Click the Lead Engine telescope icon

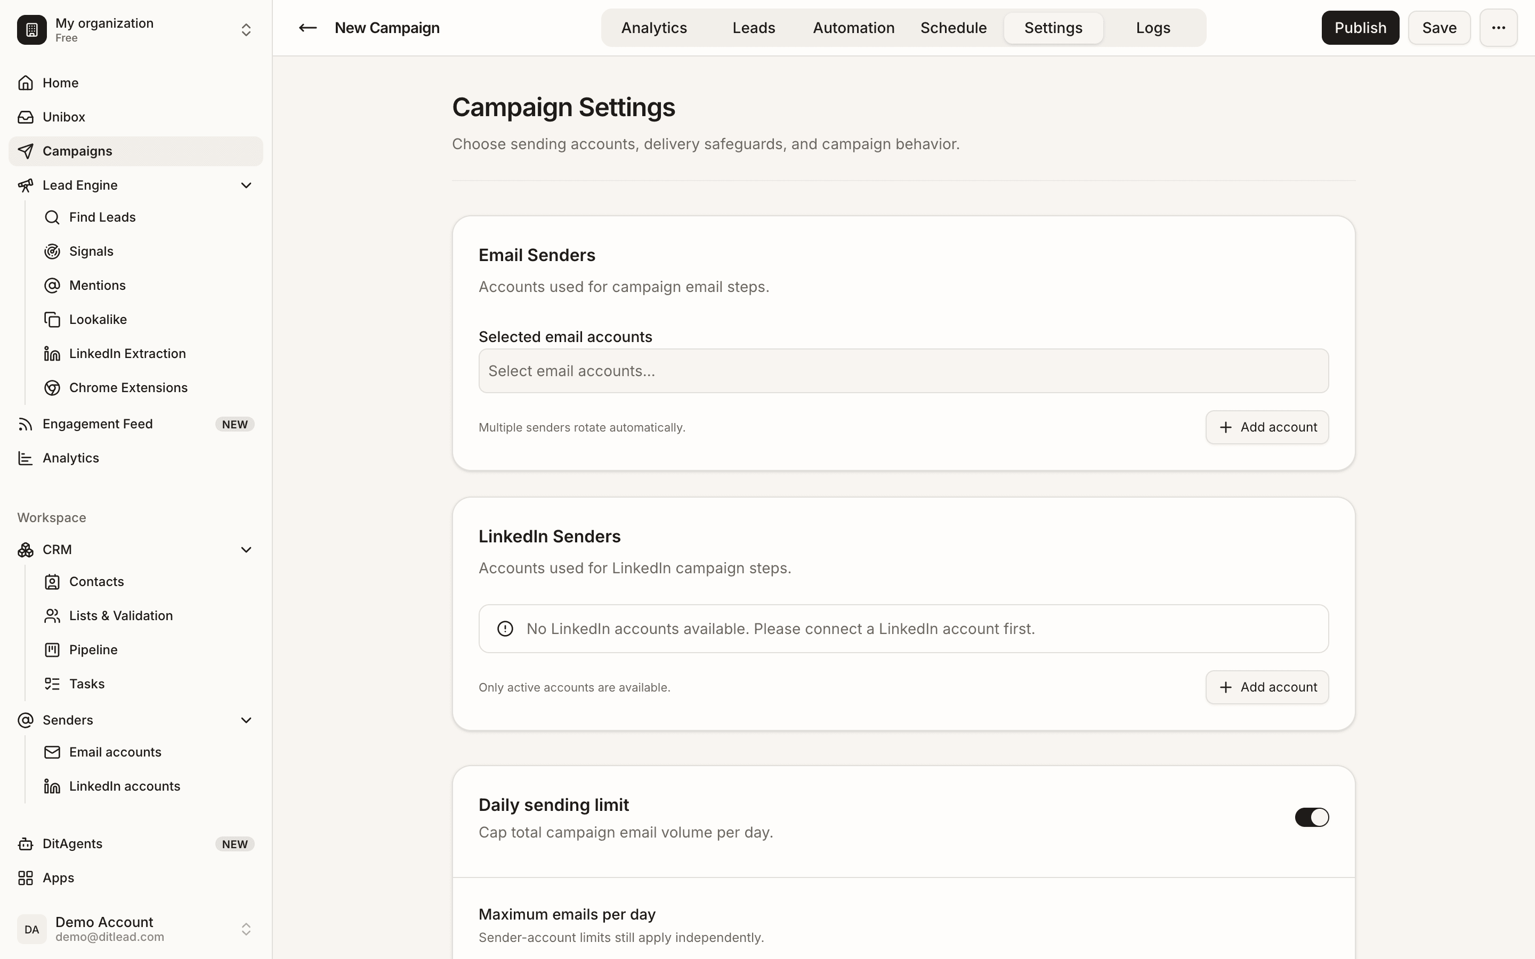click(x=26, y=185)
